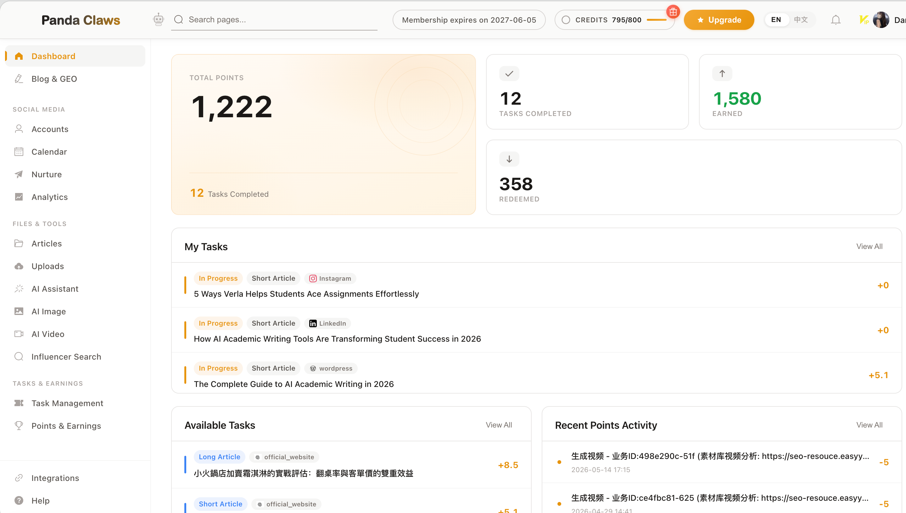Click Short Article tag on wordpress task
The width and height of the screenshot is (906, 513).
click(x=273, y=368)
